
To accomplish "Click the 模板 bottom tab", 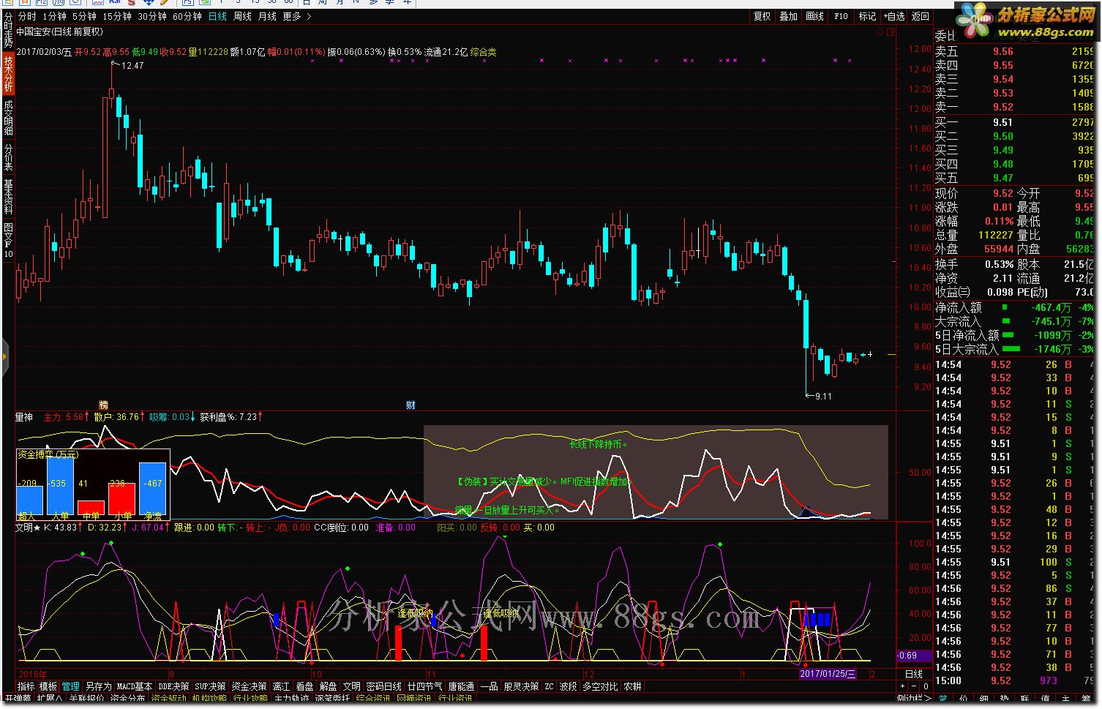I will pos(48,686).
